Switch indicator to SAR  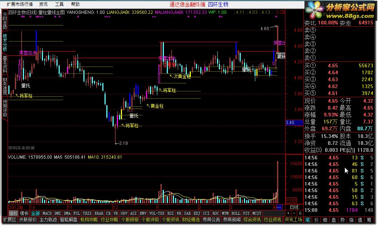click(187, 213)
